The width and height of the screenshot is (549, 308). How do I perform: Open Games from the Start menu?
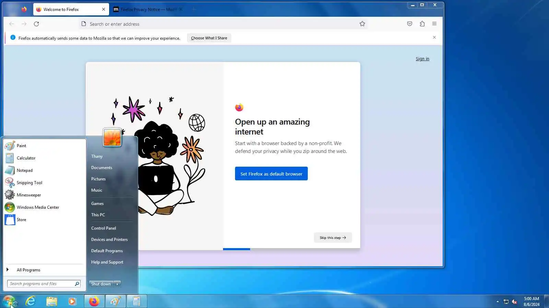point(97,204)
